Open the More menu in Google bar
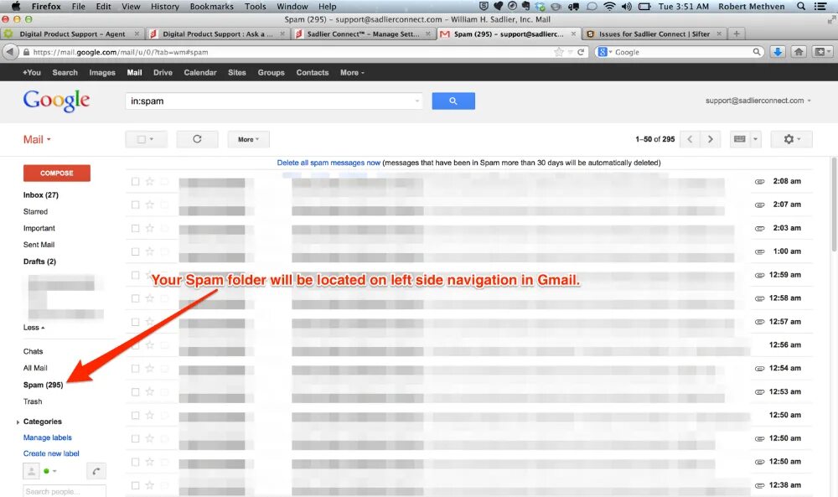The image size is (838, 497). click(x=352, y=72)
